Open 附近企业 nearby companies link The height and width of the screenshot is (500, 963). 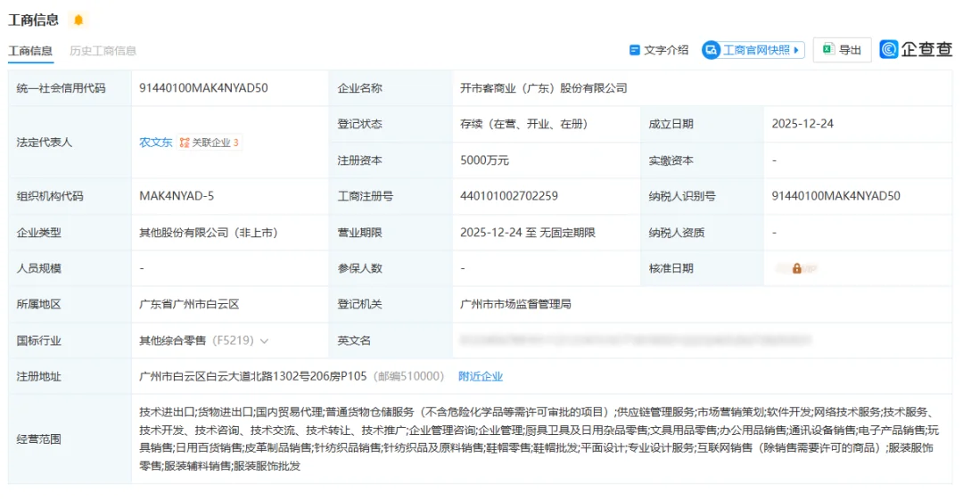pos(481,376)
